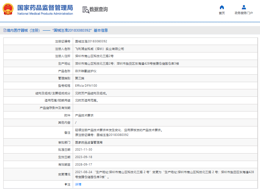260x191 pixels.
Task: Select product name 体外除颤监护仪
Action: click(x=86, y=71)
